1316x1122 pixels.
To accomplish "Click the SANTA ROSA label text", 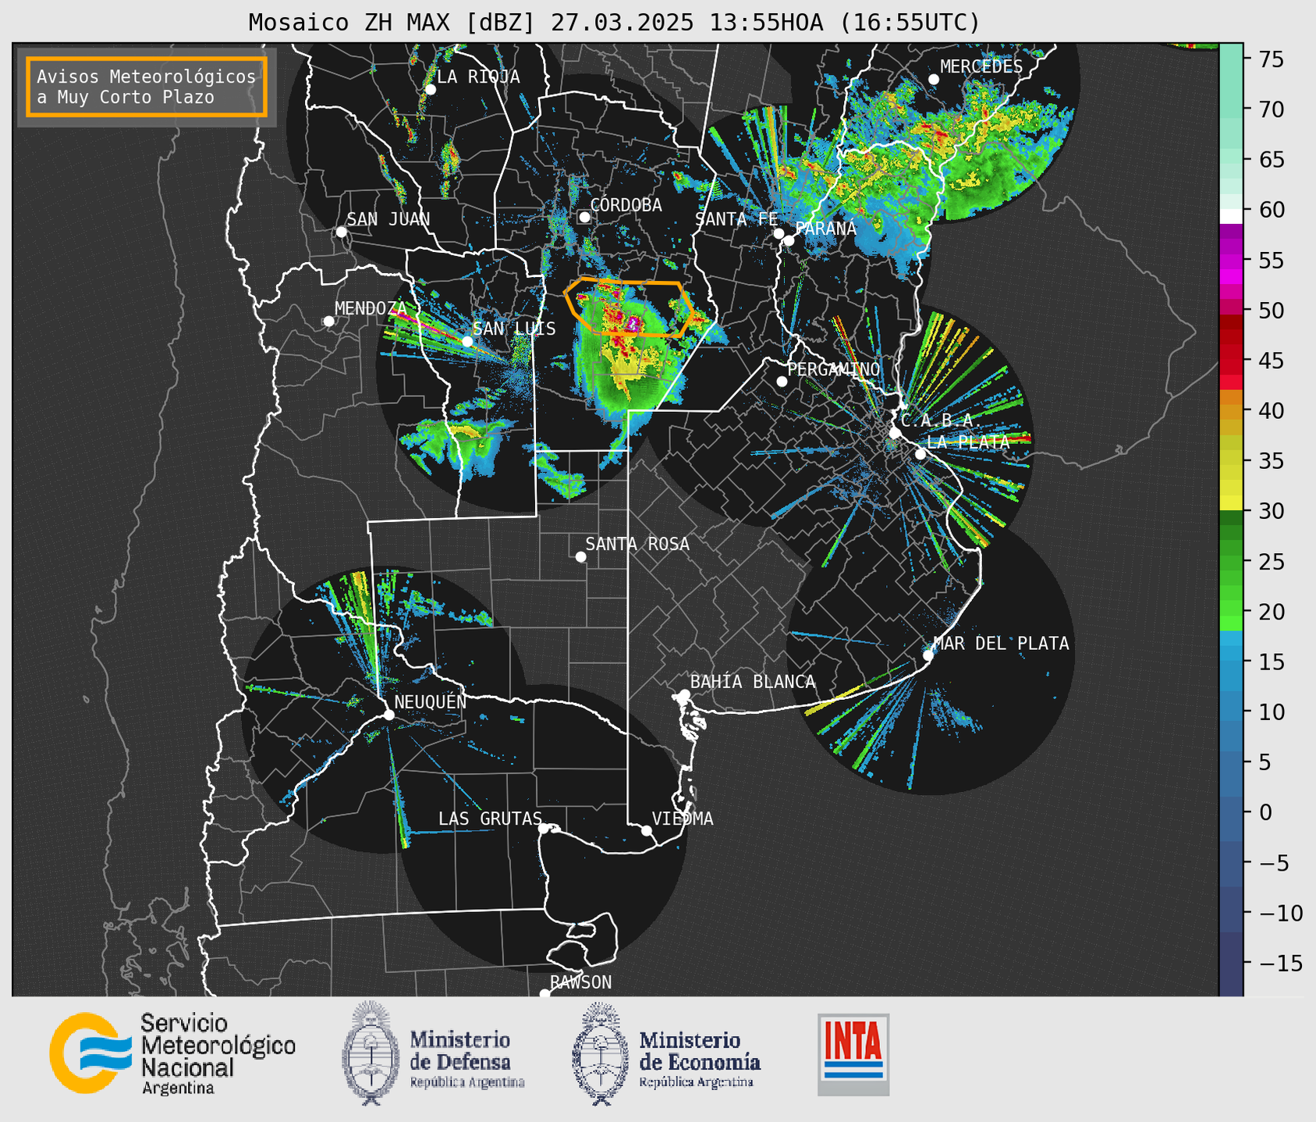I will tap(637, 544).
